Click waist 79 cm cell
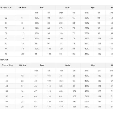 [x=74, y=44]
